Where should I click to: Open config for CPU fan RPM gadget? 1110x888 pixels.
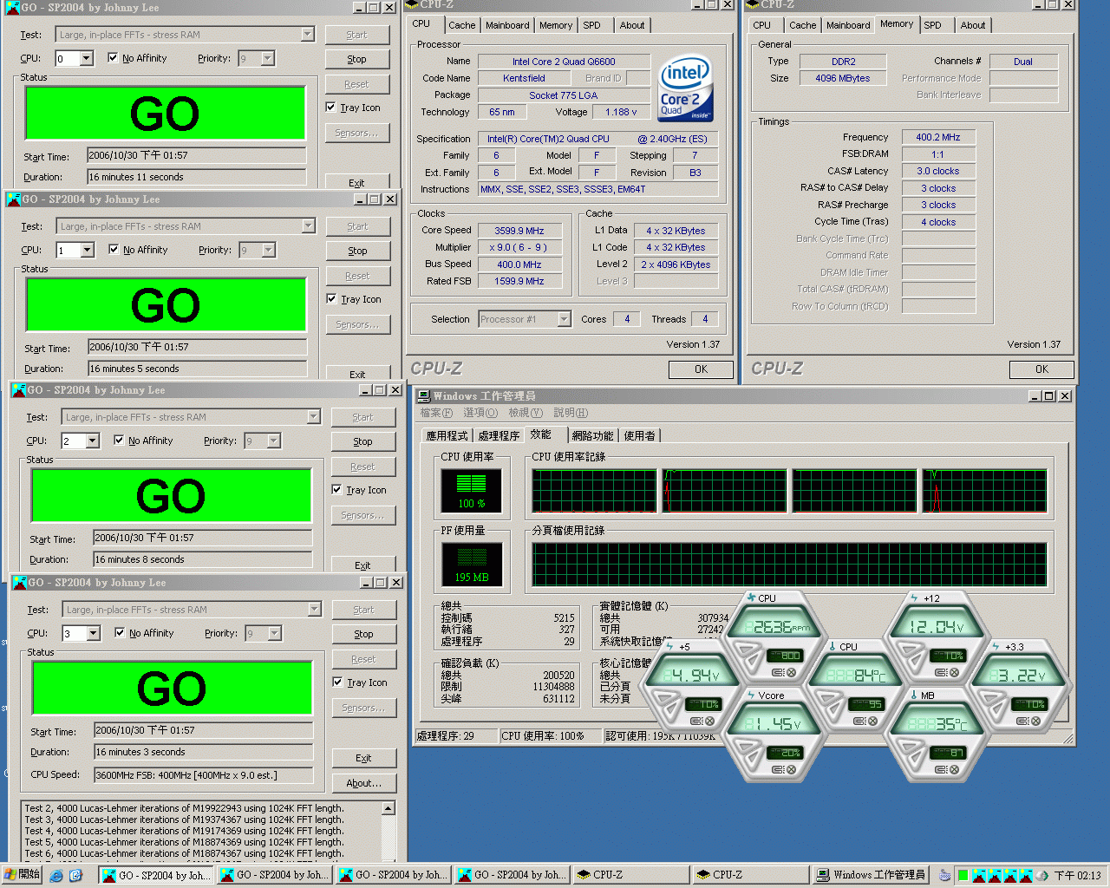tap(779, 672)
